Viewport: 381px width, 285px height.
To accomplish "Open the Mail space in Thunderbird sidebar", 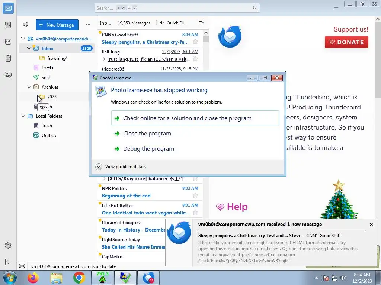I will click(x=8, y=8).
